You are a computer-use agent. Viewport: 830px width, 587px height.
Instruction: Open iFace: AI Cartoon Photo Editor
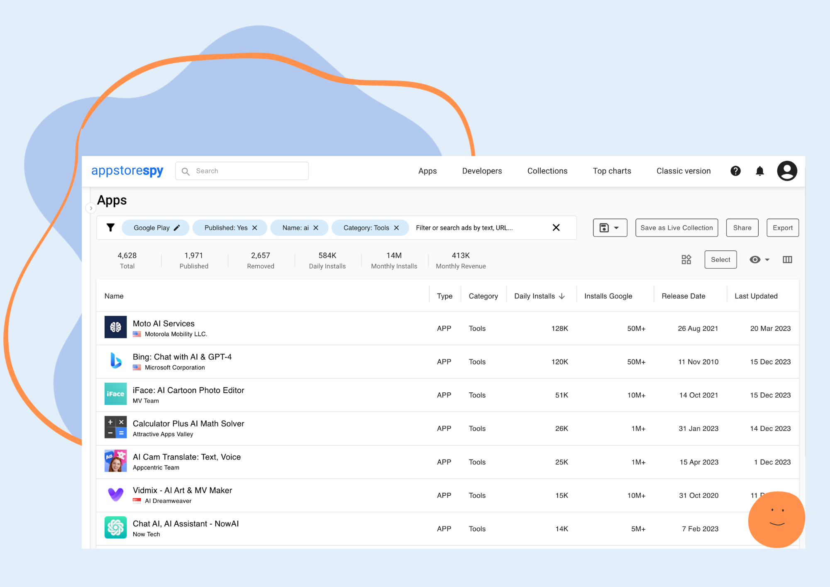coord(188,390)
